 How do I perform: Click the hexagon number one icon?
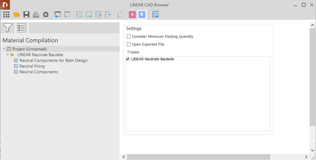pos(120,14)
